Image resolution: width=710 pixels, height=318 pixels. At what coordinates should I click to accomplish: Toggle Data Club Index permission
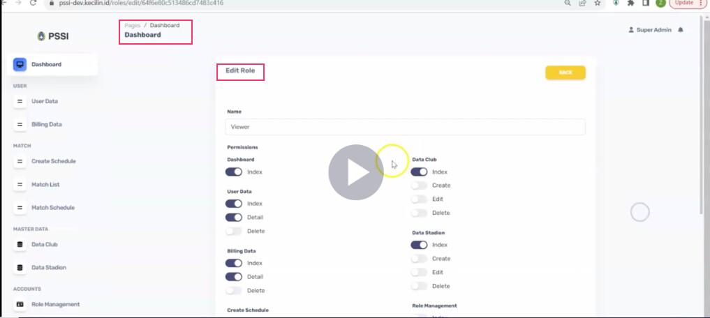pos(419,172)
